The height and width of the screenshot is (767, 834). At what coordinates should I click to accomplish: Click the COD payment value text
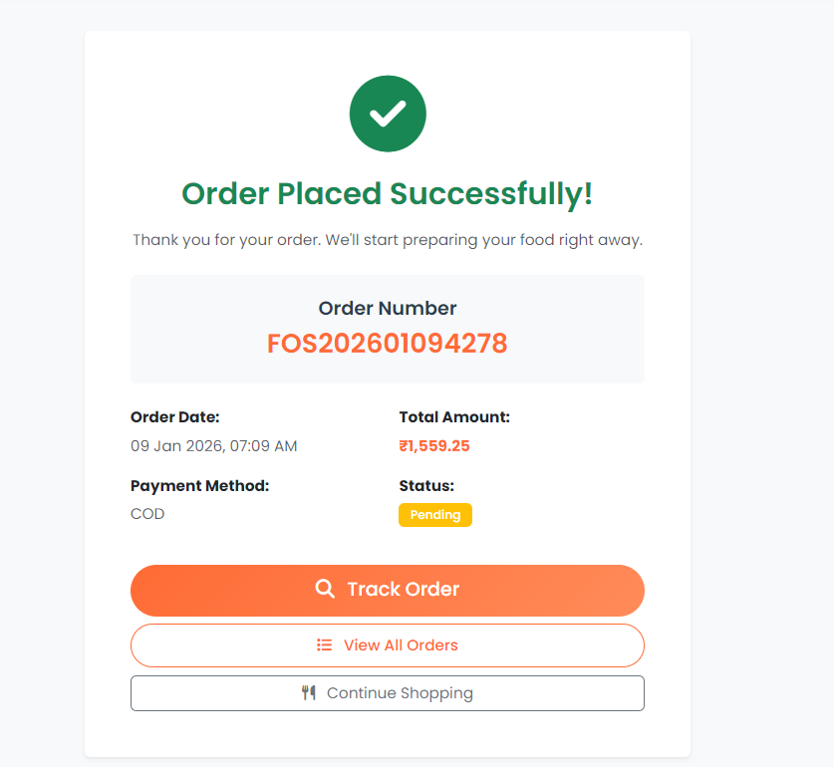click(x=146, y=513)
